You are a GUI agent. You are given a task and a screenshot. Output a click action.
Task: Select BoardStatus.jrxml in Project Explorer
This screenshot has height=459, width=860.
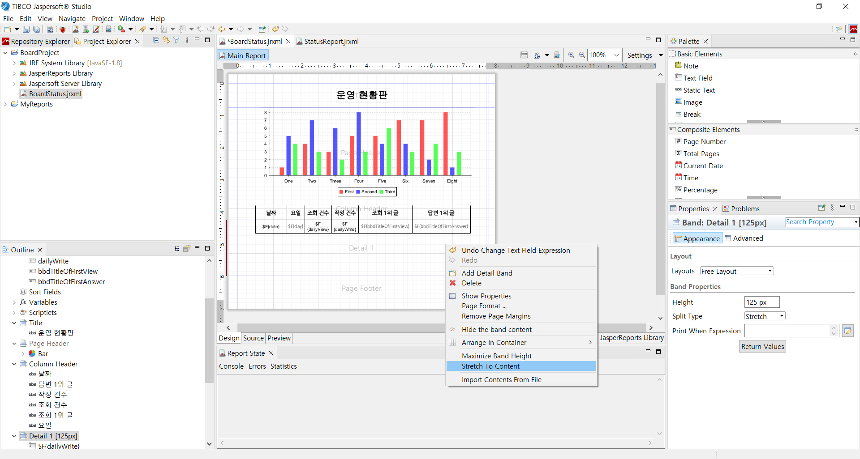click(x=51, y=94)
